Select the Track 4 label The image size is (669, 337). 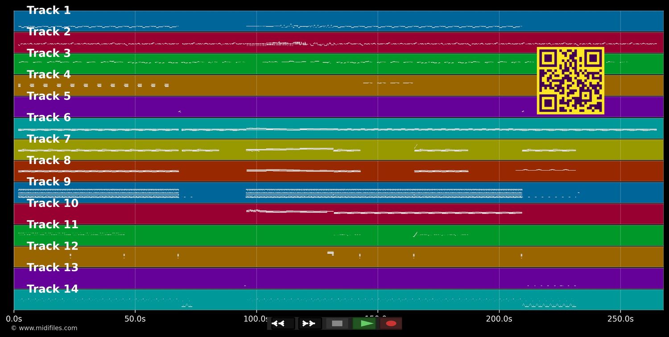[x=49, y=74]
